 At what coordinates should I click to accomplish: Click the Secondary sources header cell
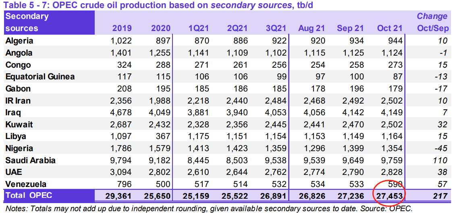click(27, 22)
